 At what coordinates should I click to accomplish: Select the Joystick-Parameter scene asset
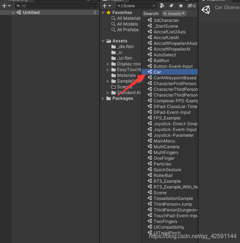tap(169, 135)
